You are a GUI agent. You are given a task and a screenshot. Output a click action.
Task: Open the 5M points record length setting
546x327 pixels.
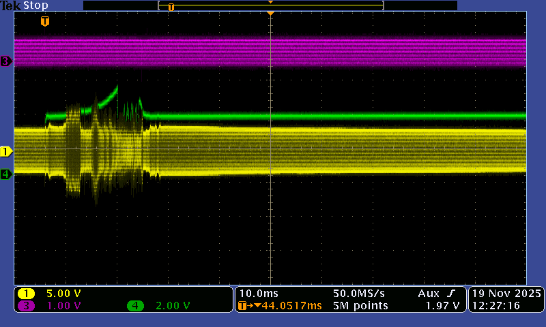tap(360, 306)
